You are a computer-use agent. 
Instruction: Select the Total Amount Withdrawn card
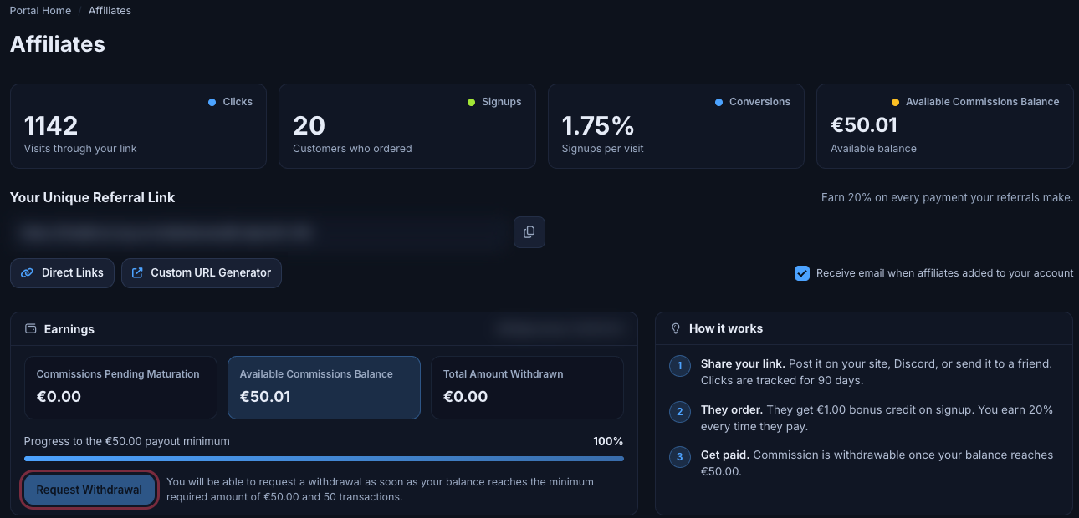527,388
